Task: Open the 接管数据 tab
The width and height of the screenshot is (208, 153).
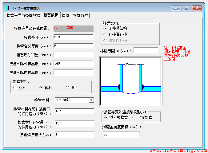Action: coord(51,15)
